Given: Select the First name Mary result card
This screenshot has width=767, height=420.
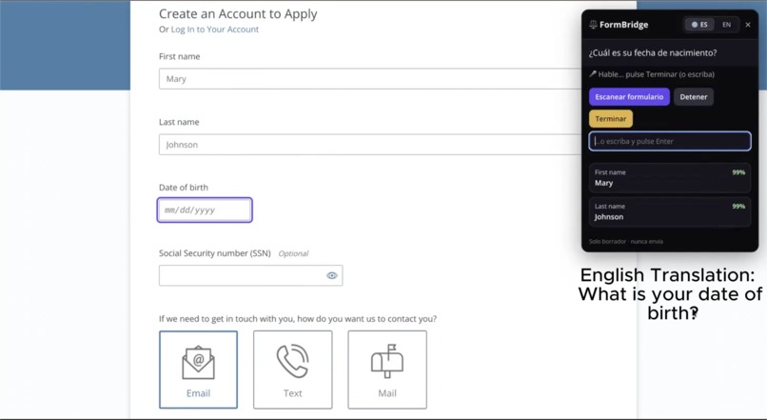Looking at the screenshot, I should pyautogui.click(x=670, y=178).
